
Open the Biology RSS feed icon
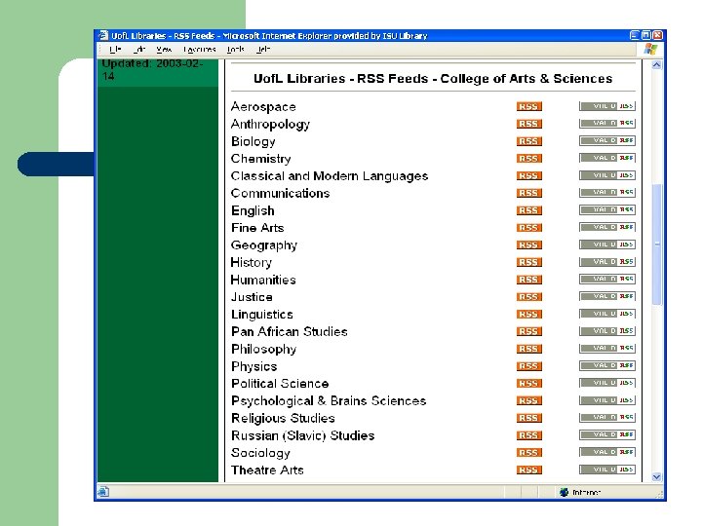point(528,141)
